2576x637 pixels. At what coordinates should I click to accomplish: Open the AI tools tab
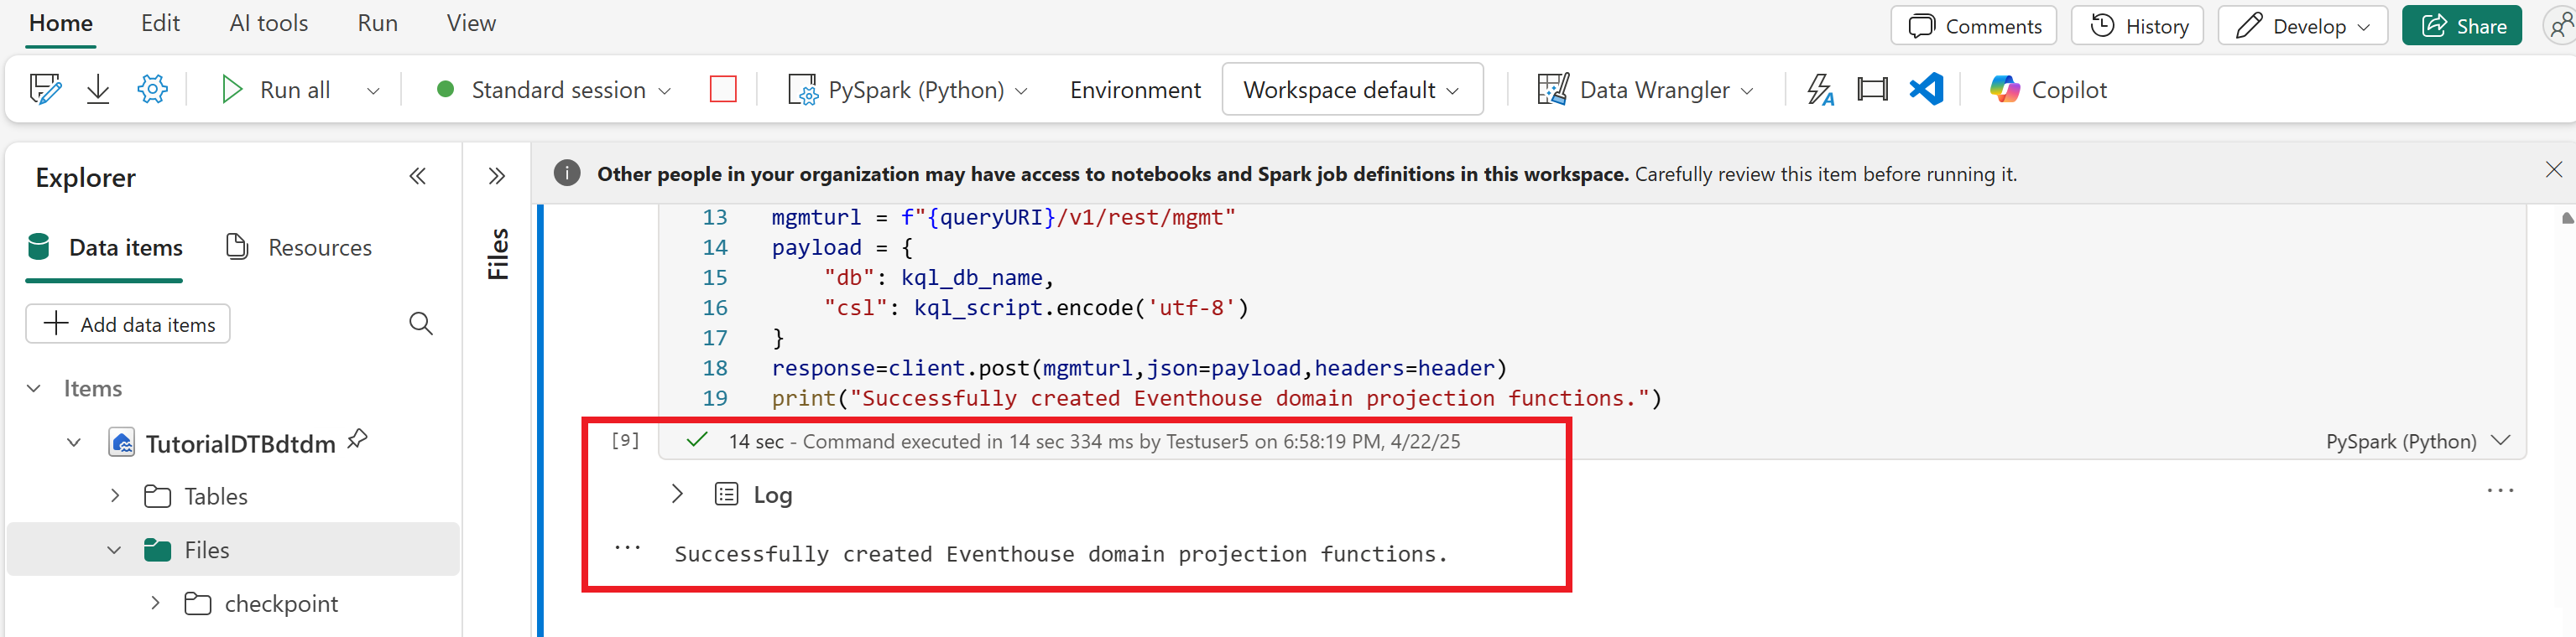269,23
